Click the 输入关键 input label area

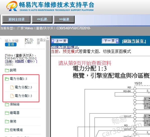tap(12, 41)
